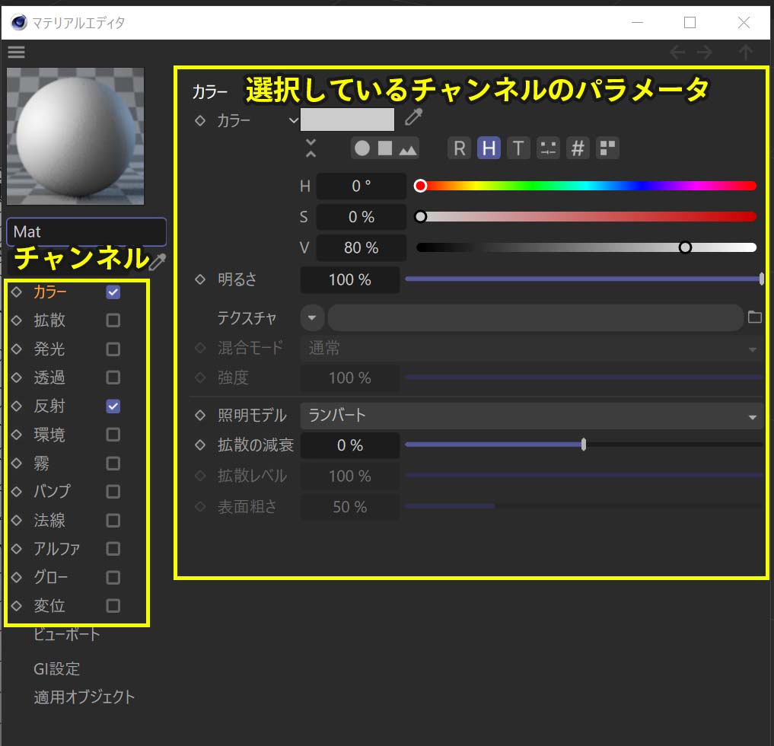Click the Cinema 4D app icon in the title bar
The image size is (774, 746).
coord(19,22)
